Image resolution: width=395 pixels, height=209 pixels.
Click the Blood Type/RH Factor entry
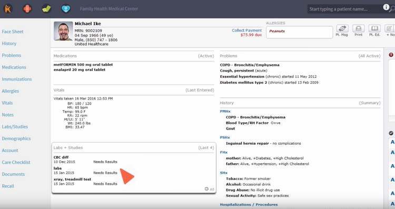tap(253, 123)
